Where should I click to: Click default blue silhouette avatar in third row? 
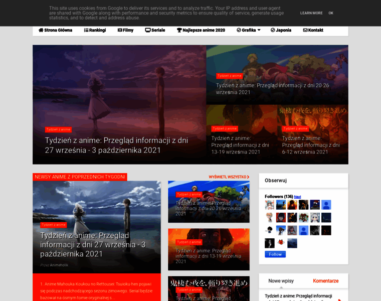pyautogui.click(x=303, y=230)
